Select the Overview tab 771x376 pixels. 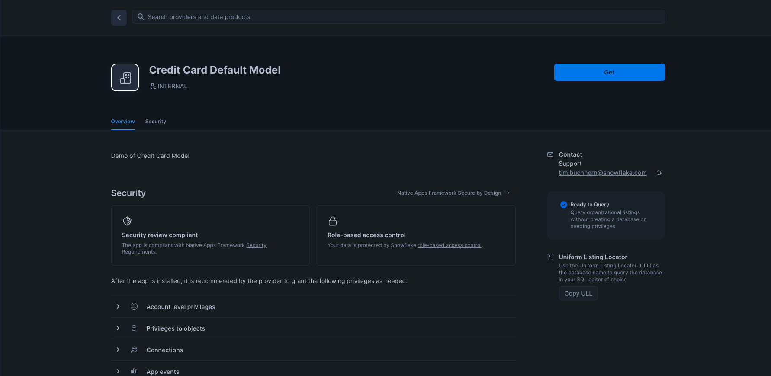(123, 122)
